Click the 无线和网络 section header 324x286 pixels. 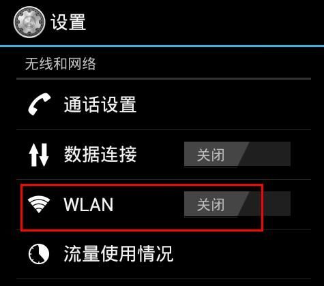tap(60, 64)
